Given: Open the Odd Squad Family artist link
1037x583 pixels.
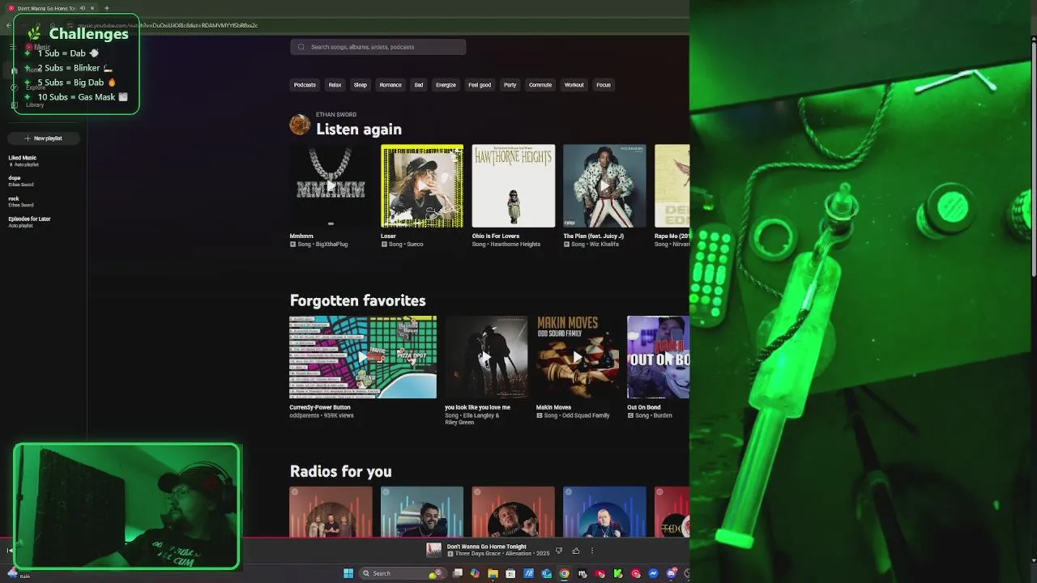Looking at the screenshot, I should [x=586, y=415].
